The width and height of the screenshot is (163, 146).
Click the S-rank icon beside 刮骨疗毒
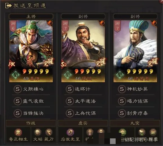click(122, 113)
